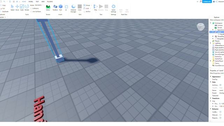Activate the Rotate tool

[x=27, y=7]
